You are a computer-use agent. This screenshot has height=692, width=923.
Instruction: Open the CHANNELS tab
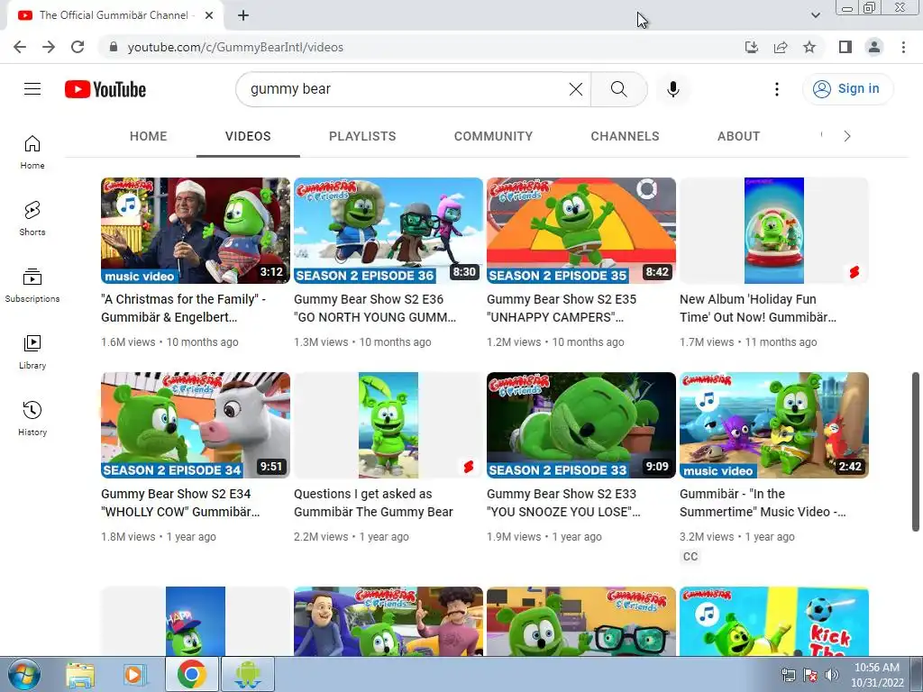point(626,137)
